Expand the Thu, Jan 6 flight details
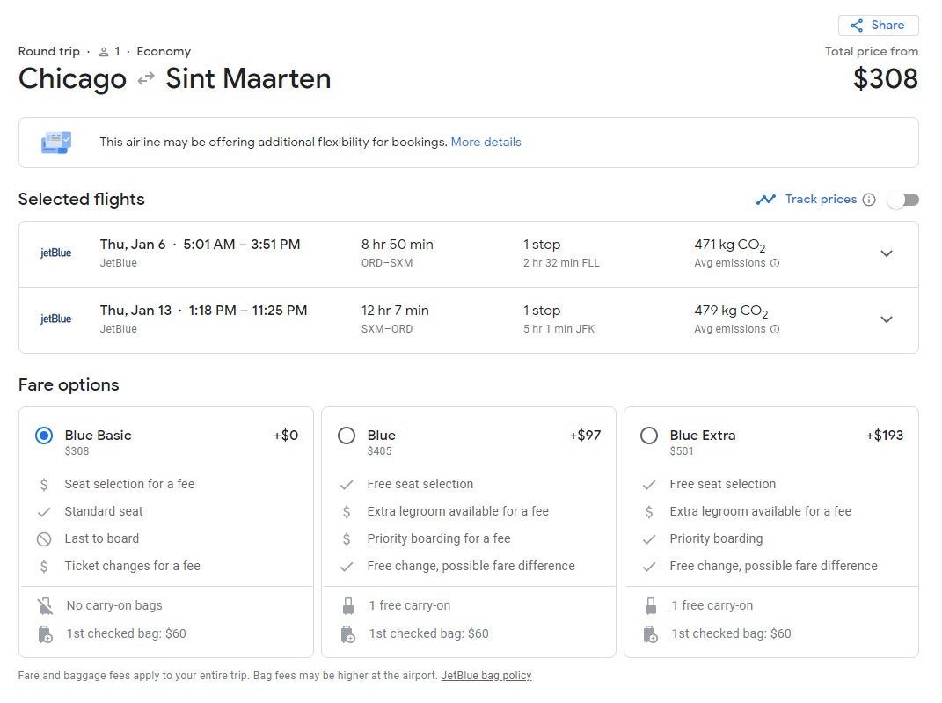The image size is (942, 703). (887, 253)
